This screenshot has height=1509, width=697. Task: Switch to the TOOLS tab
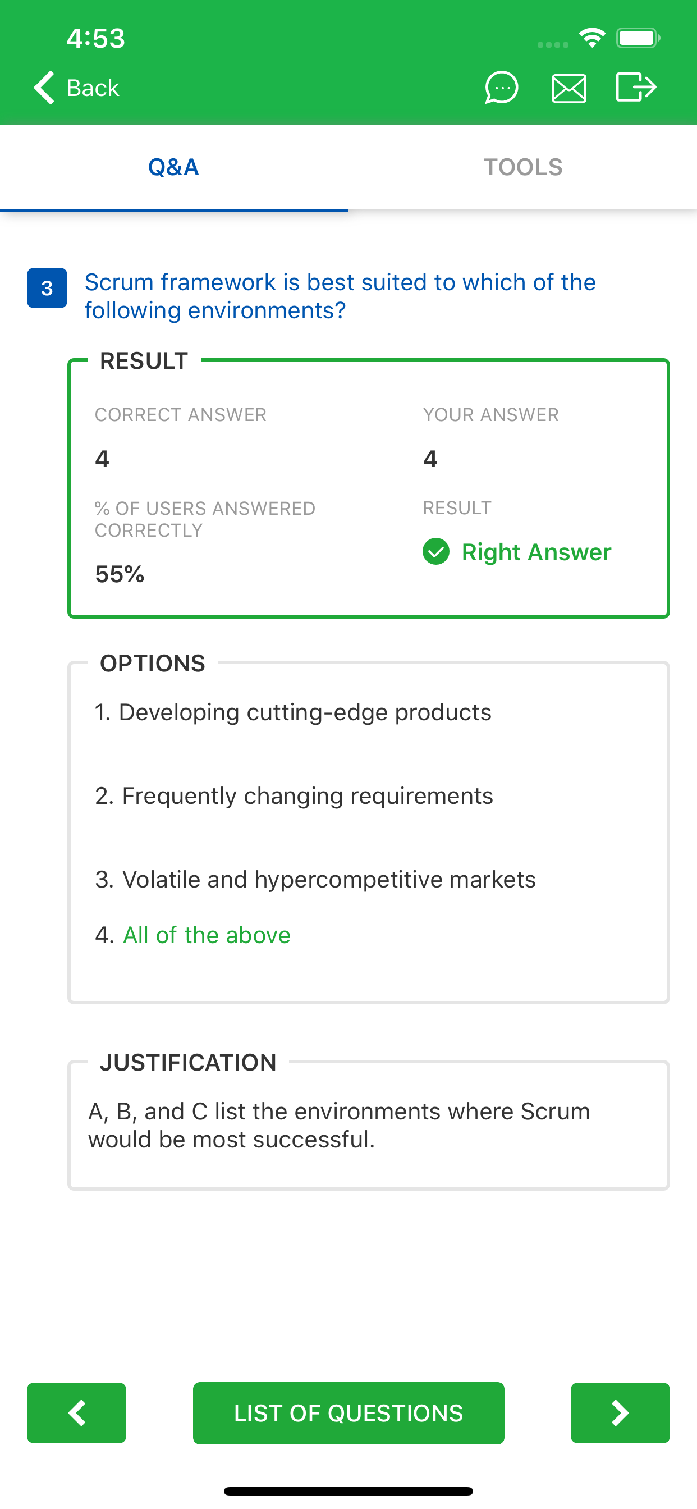522,167
